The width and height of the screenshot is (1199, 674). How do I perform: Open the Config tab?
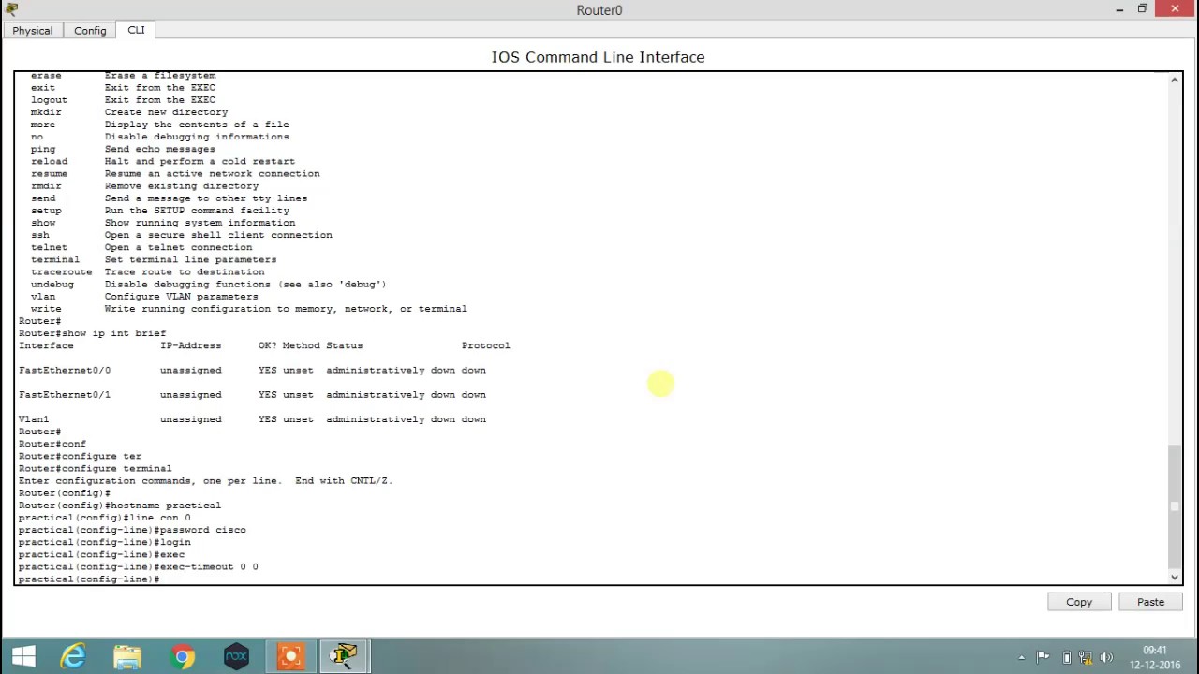[x=90, y=30]
